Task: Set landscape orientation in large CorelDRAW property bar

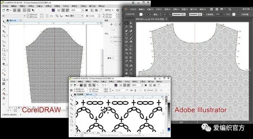Action: tap(51, 16)
